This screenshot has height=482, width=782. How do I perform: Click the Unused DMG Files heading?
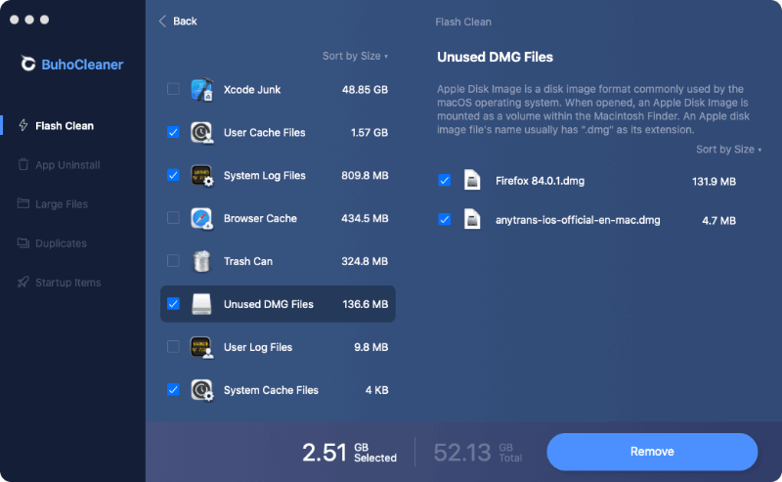point(495,57)
